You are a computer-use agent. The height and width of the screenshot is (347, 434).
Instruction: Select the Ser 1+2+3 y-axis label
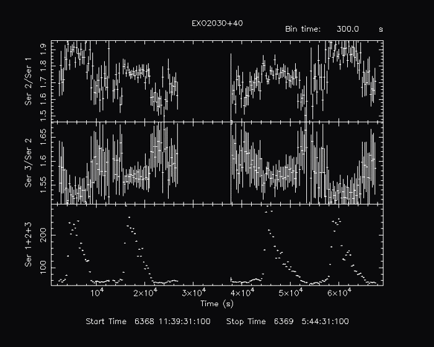pos(28,247)
